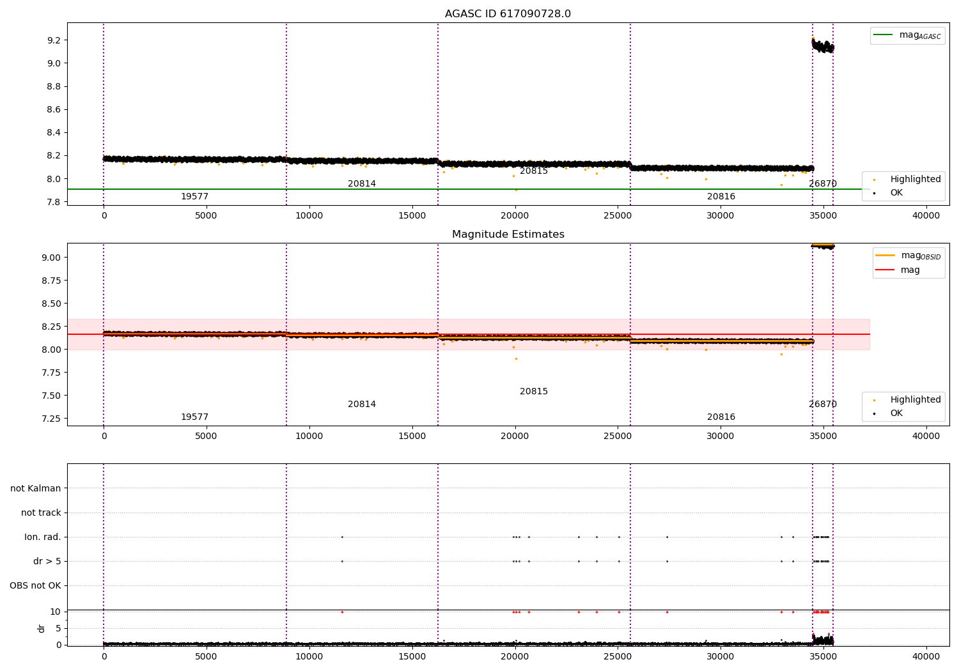The height and width of the screenshot is (671, 959).
Task: Click the data cluster near 9.2 in the top plot
Action: 823,46
